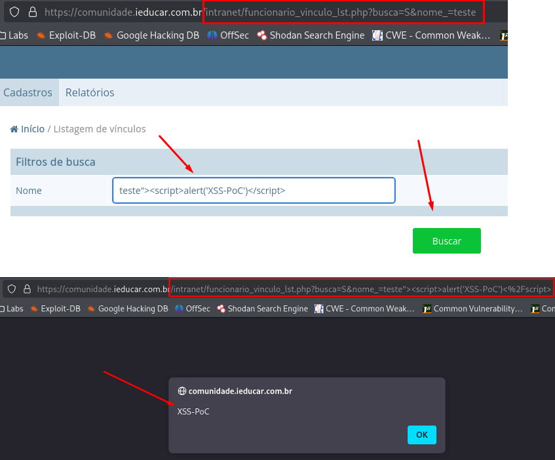Open Shodan Search Engine bookmark in the alert browser
Viewport: 555px width, 460px height.
[x=262, y=309]
